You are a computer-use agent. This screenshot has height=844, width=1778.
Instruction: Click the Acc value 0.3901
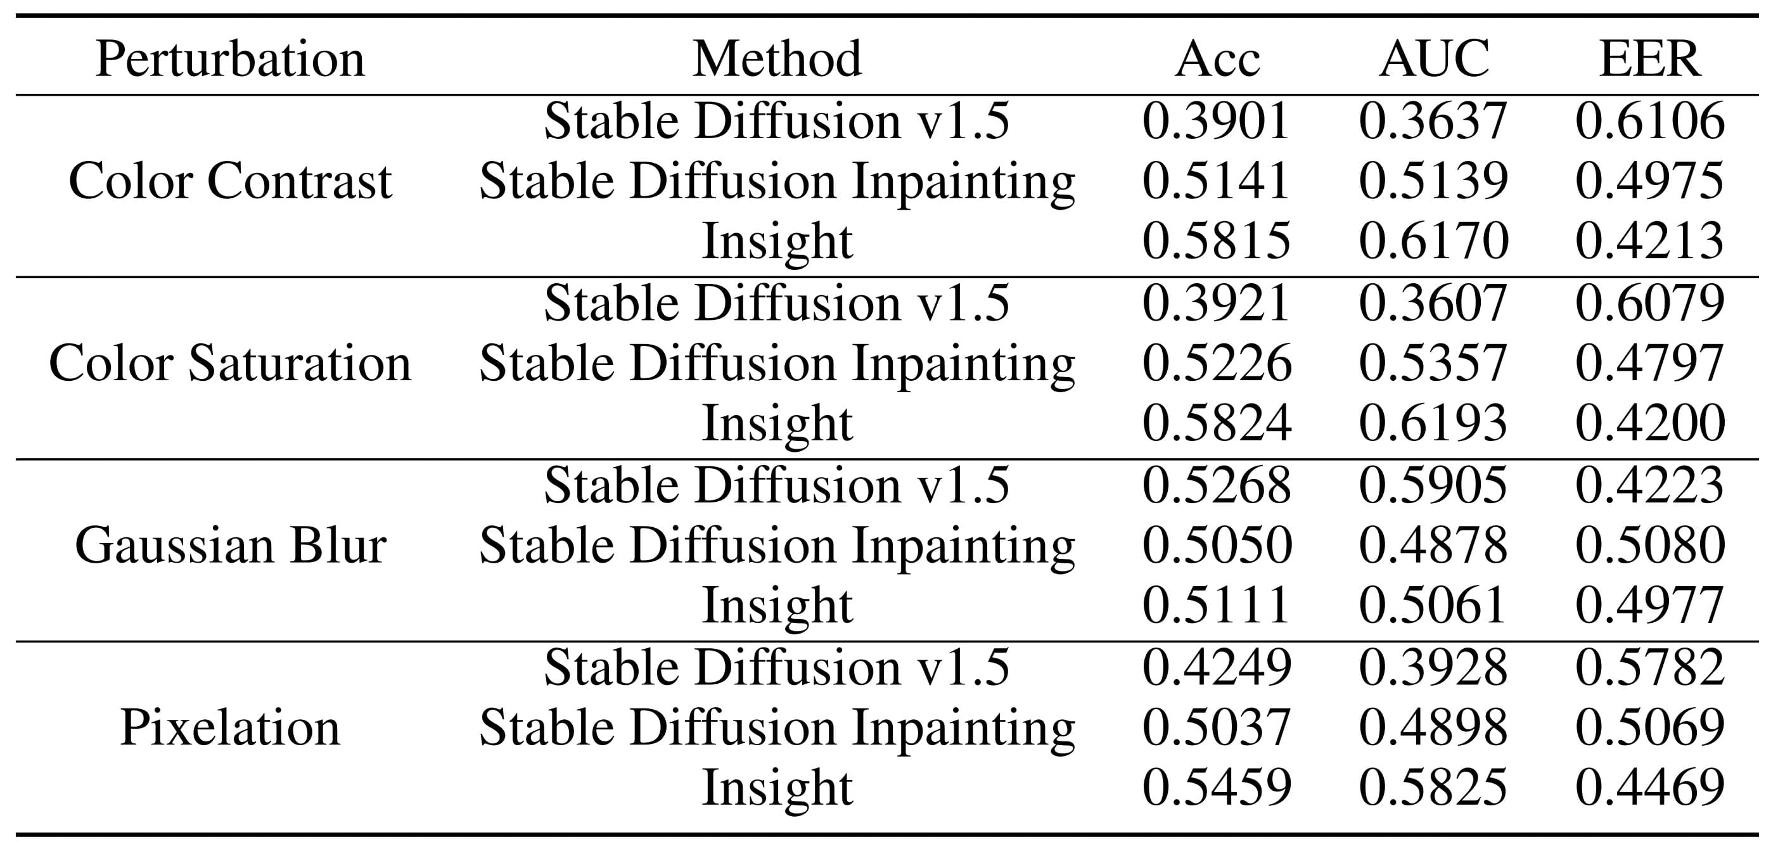coord(1216,122)
